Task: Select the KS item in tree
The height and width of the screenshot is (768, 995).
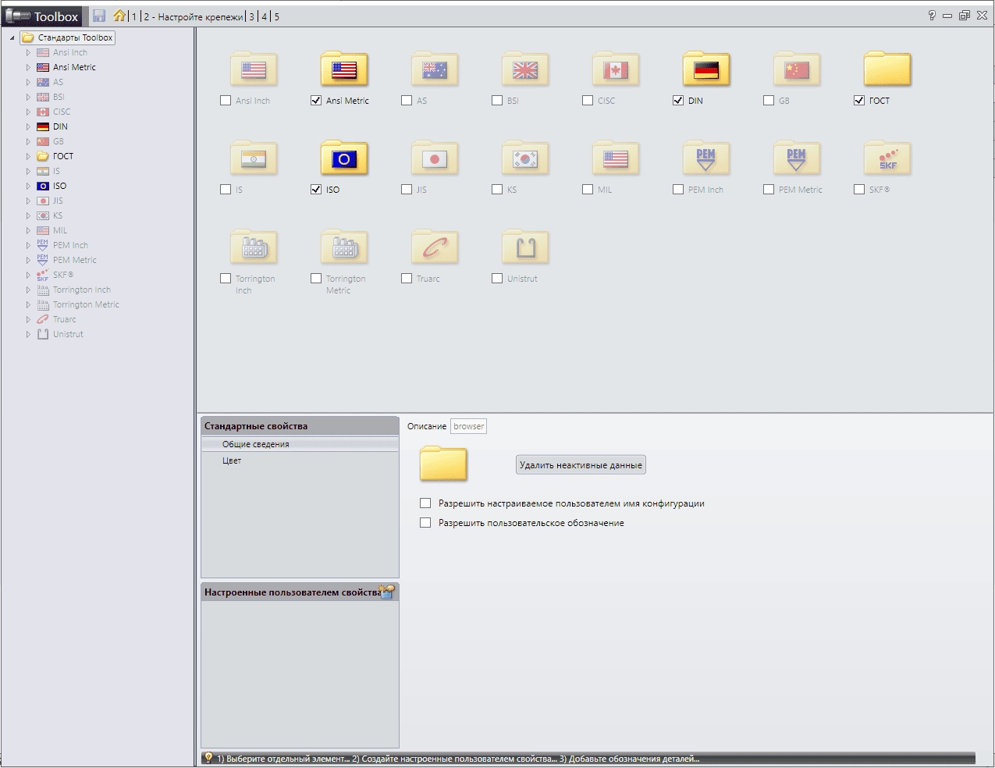Action: (58, 215)
